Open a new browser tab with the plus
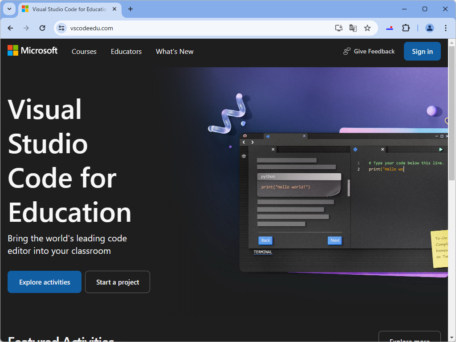The image size is (456, 342). coord(130,8)
